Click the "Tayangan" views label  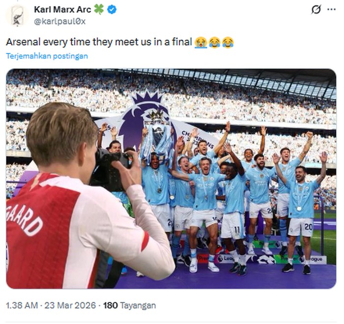pos(138,305)
